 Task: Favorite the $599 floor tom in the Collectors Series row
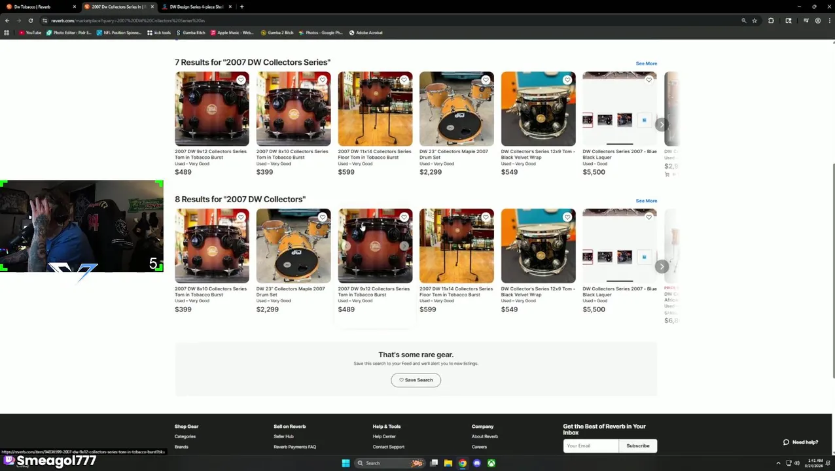[404, 80]
